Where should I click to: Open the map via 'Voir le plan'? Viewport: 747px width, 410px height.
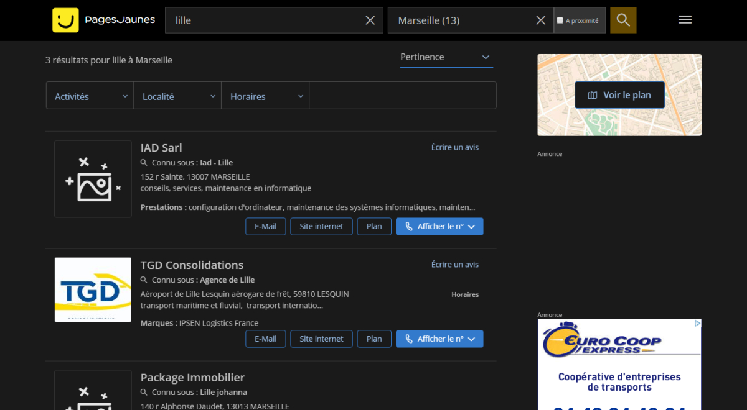click(x=619, y=95)
